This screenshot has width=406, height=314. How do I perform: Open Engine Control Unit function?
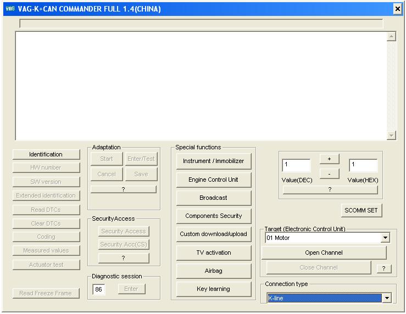pos(214,180)
